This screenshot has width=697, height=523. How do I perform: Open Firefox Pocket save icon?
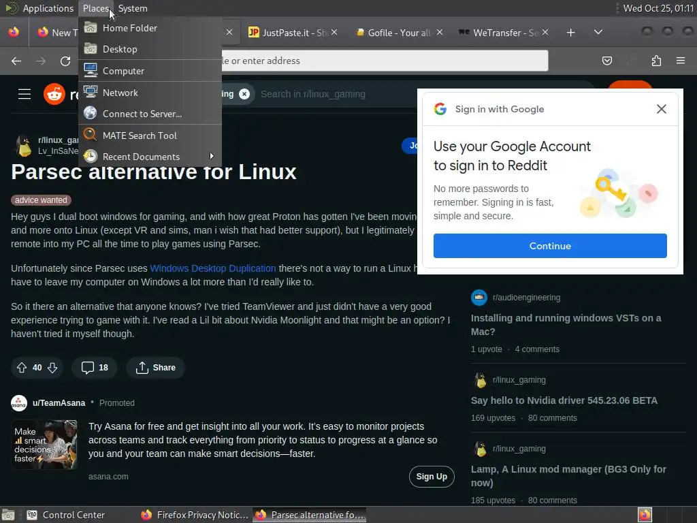pos(606,61)
